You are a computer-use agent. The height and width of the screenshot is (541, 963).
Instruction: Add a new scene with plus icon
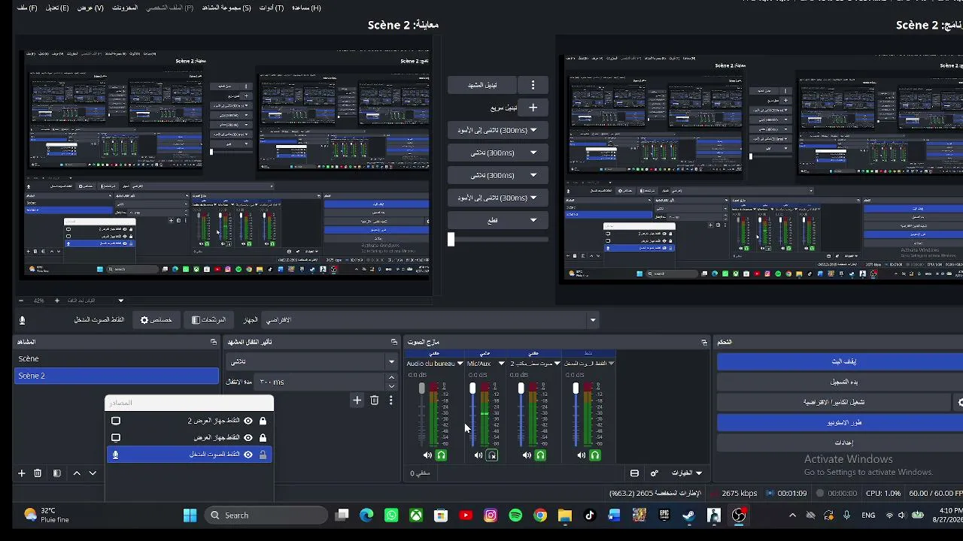click(22, 473)
